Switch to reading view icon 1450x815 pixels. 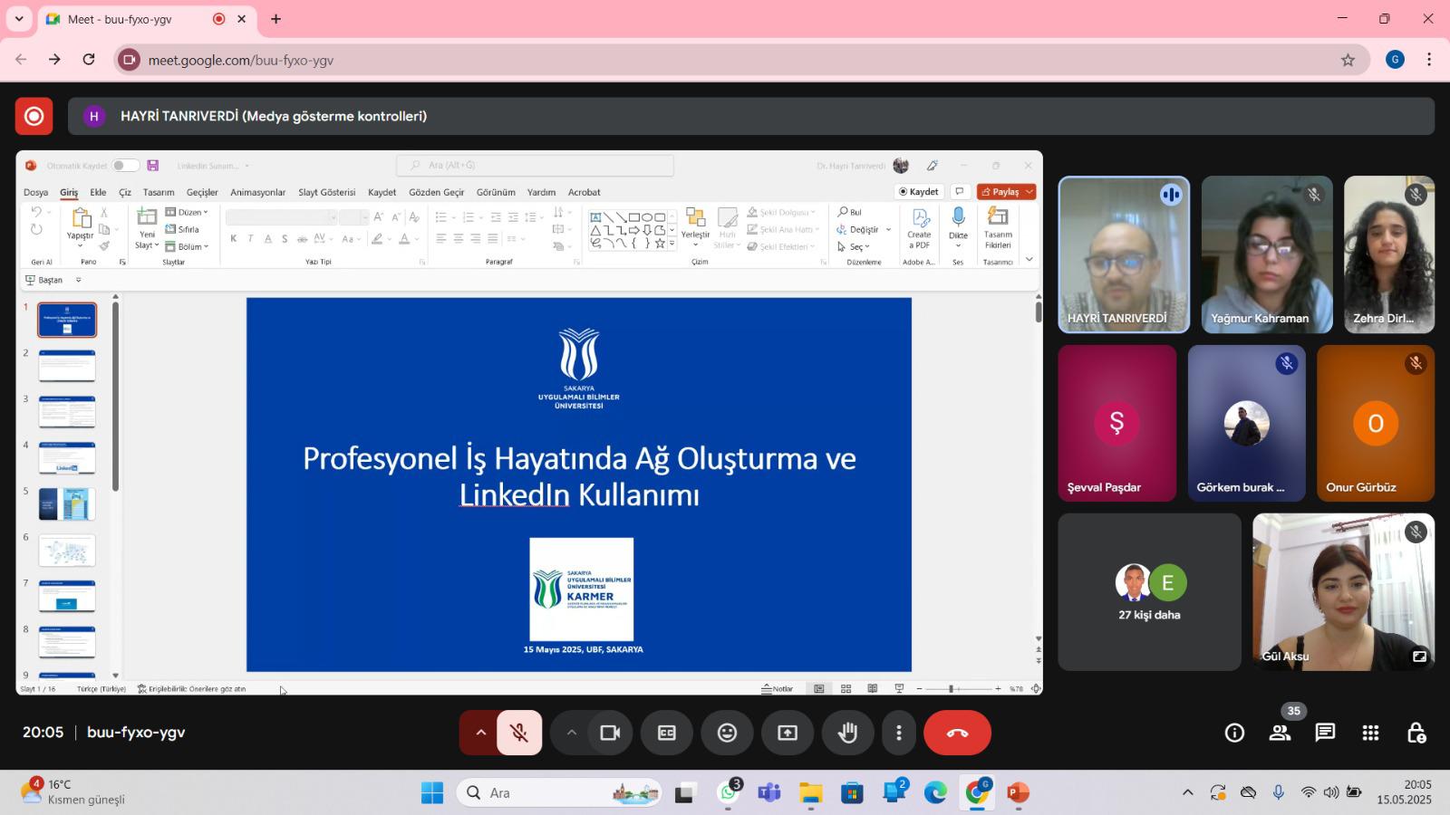pyautogui.click(x=872, y=688)
